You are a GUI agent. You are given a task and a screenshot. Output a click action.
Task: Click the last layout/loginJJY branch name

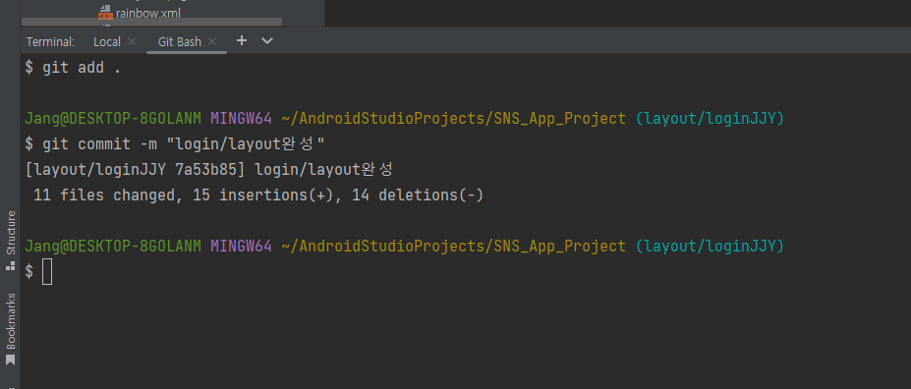point(710,247)
